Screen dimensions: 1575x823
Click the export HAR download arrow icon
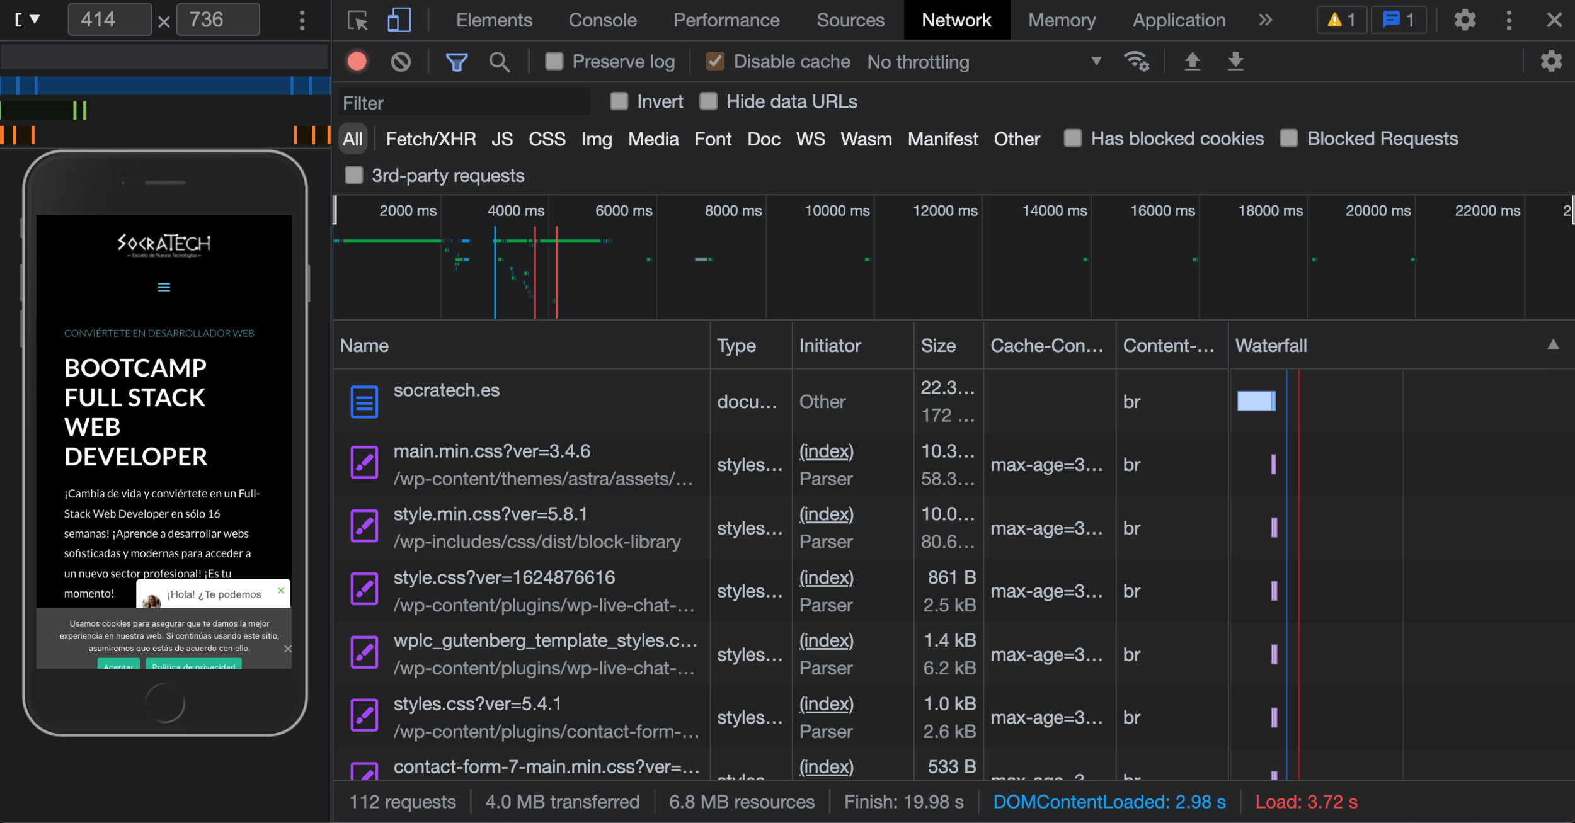(1235, 62)
